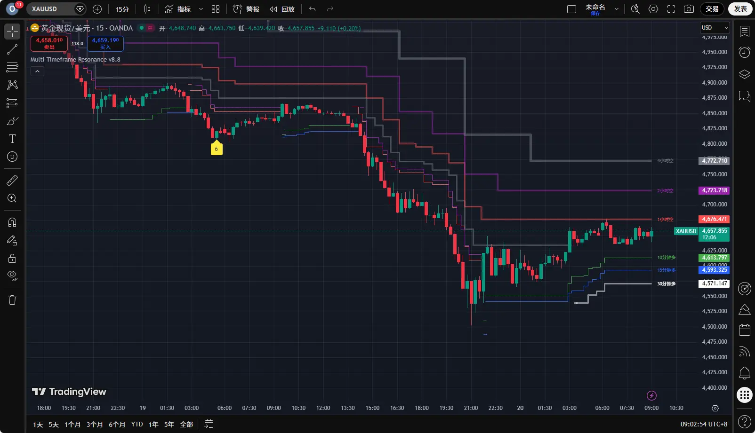Expand the layout management dropdown arrow

pyautogui.click(x=617, y=9)
